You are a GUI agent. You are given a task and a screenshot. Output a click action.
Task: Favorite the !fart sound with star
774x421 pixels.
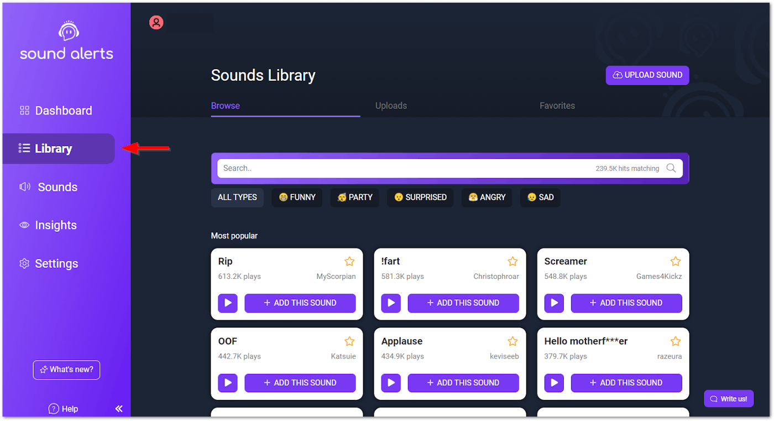click(512, 261)
